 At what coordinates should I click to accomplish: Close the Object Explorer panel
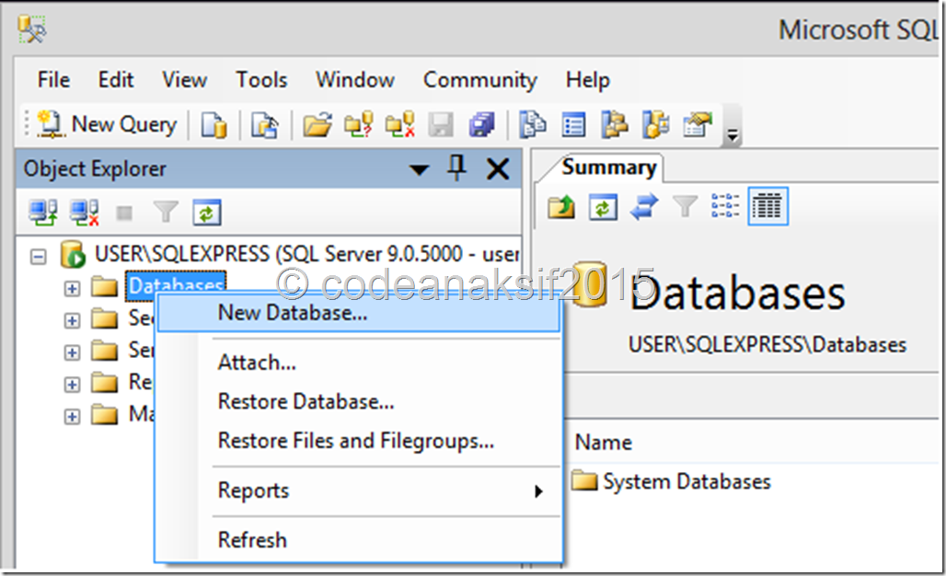(498, 168)
